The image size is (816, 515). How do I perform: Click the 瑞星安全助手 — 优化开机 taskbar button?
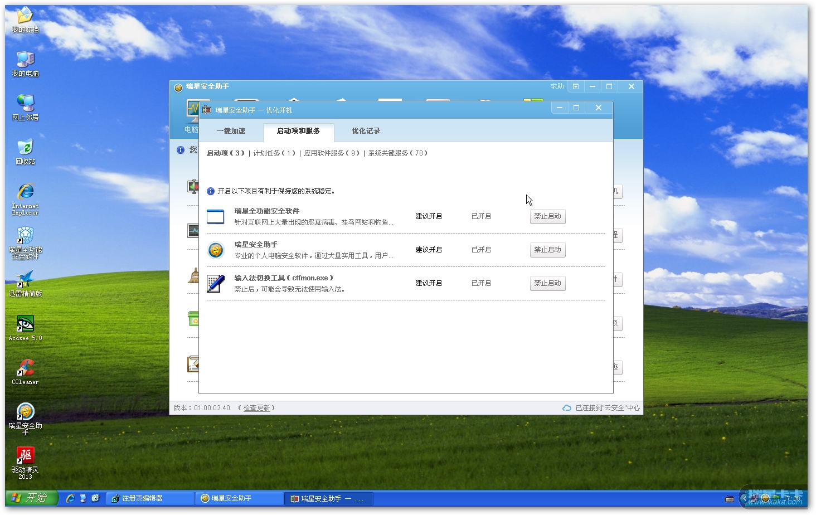329,498
